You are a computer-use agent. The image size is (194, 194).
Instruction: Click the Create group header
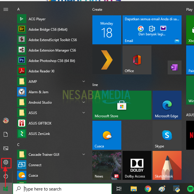tap(97, 10)
